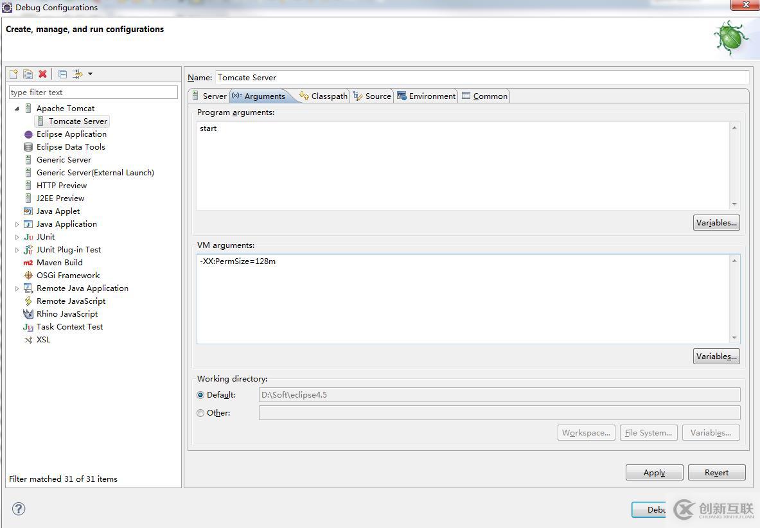Click the Workspace... button

point(587,432)
